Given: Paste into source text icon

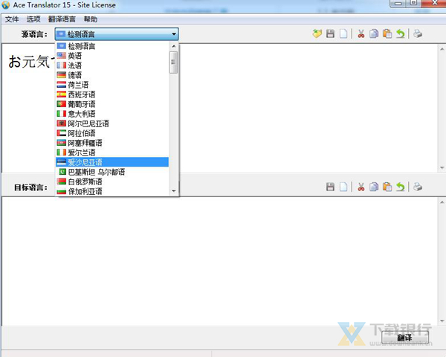Looking at the screenshot, I should (387, 34).
